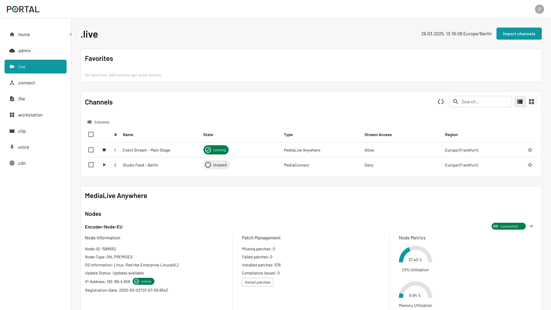Open the .workstation menu item
The image size is (551, 310).
tap(30, 115)
